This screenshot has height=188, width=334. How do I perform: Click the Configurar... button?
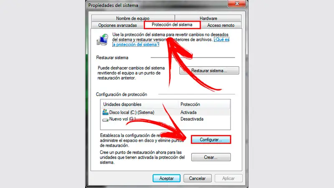coord(211,140)
